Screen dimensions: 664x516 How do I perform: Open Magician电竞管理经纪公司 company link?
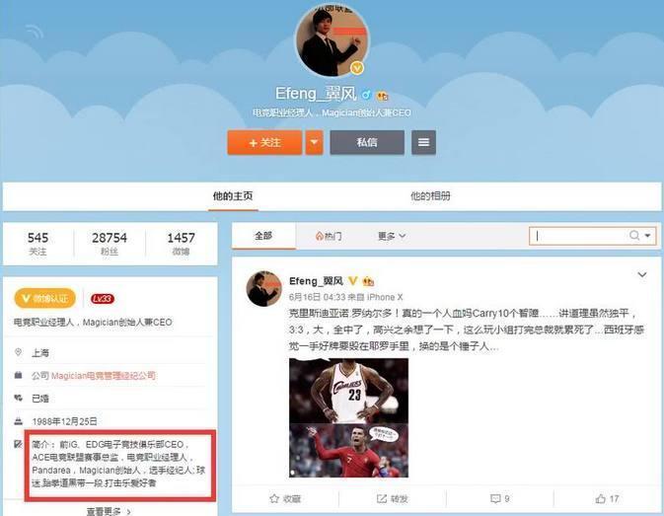coord(104,376)
